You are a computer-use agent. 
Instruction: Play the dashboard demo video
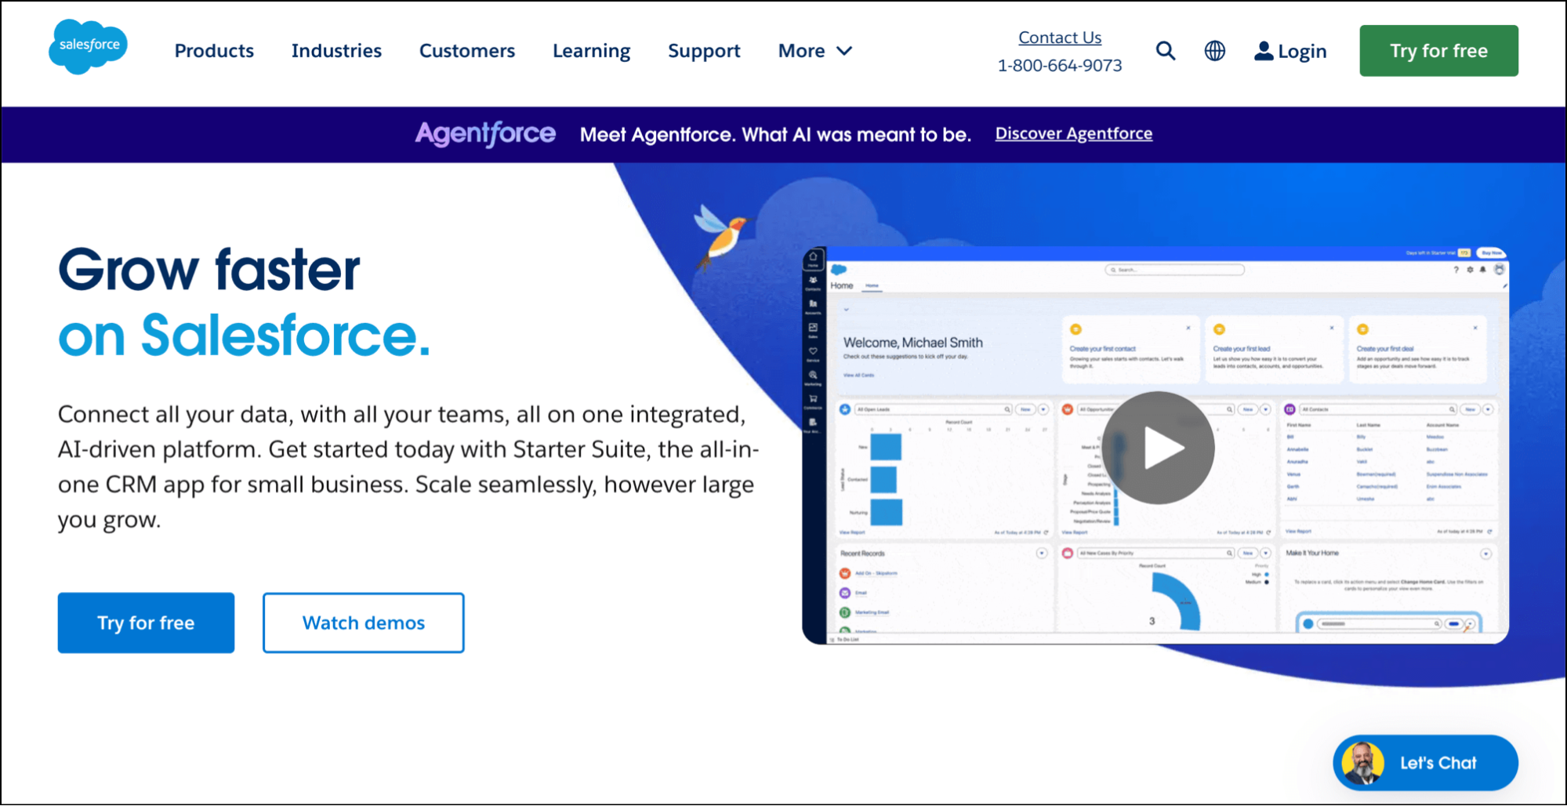coord(1159,448)
